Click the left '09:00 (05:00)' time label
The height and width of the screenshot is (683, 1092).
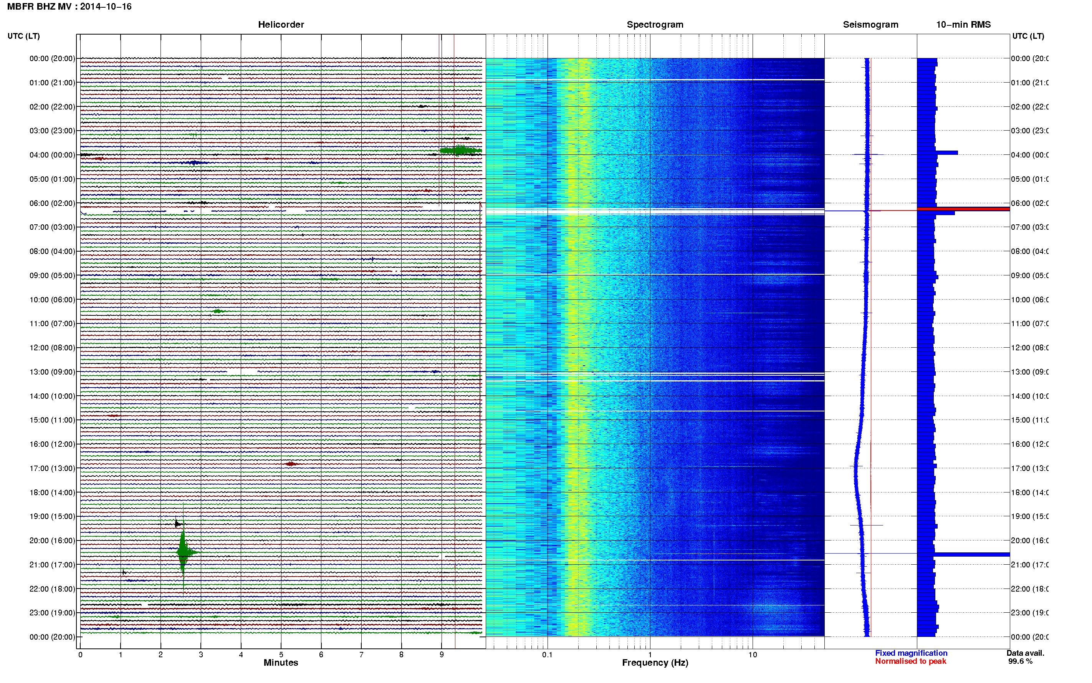tap(52, 275)
